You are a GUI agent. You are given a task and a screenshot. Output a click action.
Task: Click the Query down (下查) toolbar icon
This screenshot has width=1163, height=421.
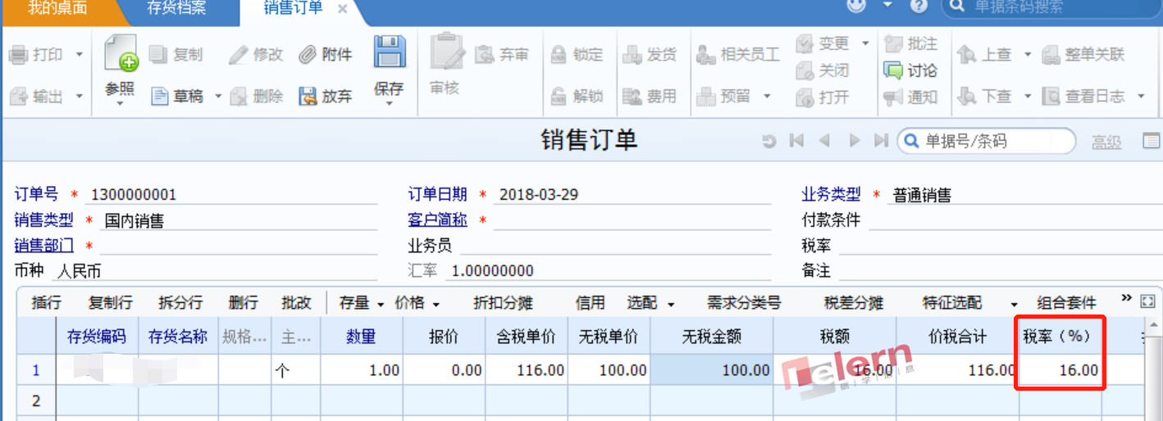coord(967,97)
